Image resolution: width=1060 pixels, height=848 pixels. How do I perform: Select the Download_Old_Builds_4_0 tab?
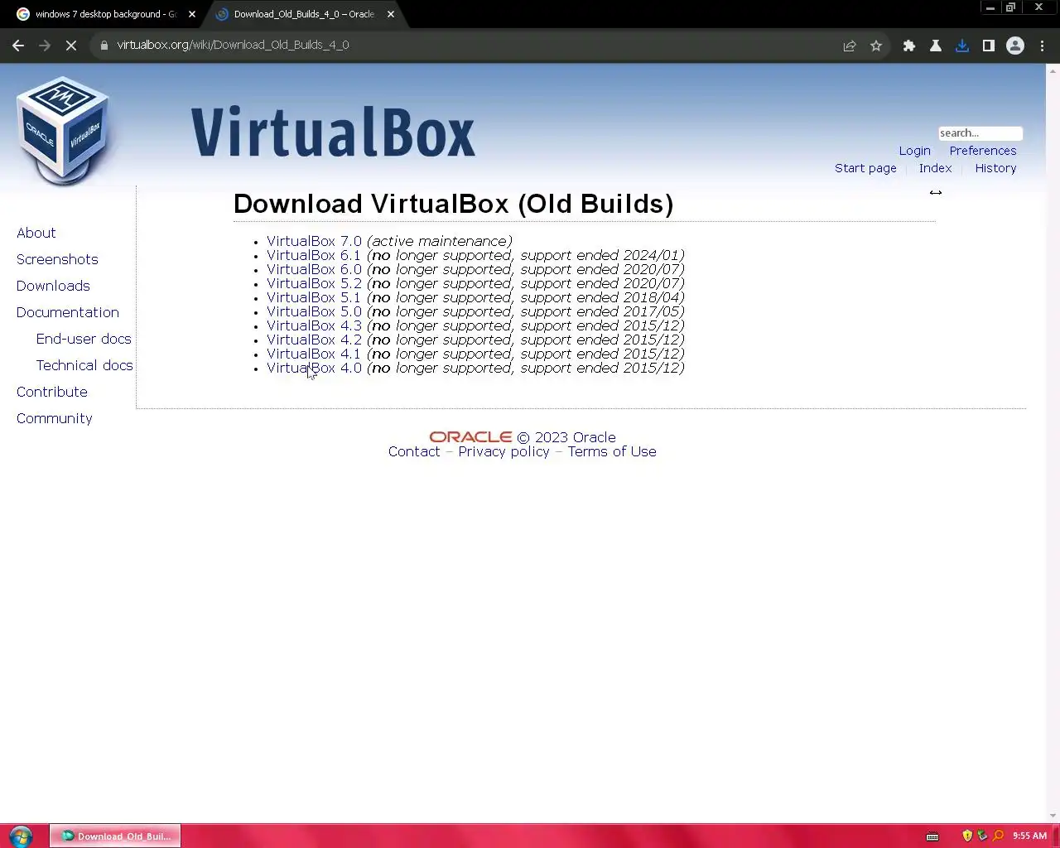(303, 14)
